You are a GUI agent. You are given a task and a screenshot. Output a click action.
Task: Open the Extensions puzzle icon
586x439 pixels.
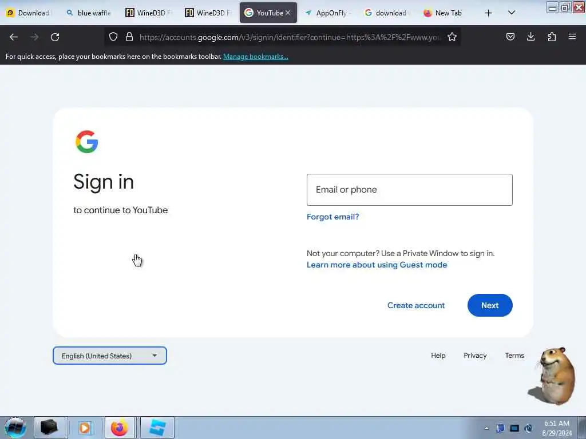(x=552, y=37)
